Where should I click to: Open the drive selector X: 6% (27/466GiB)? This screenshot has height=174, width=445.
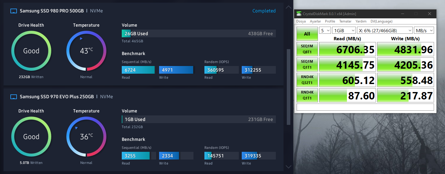(x=385, y=30)
